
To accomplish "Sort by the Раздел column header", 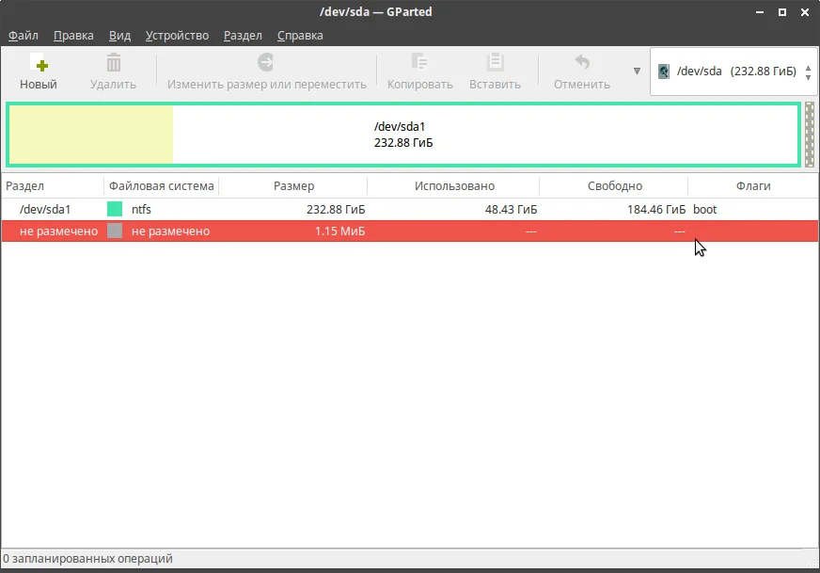I will click(x=53, y=185).
